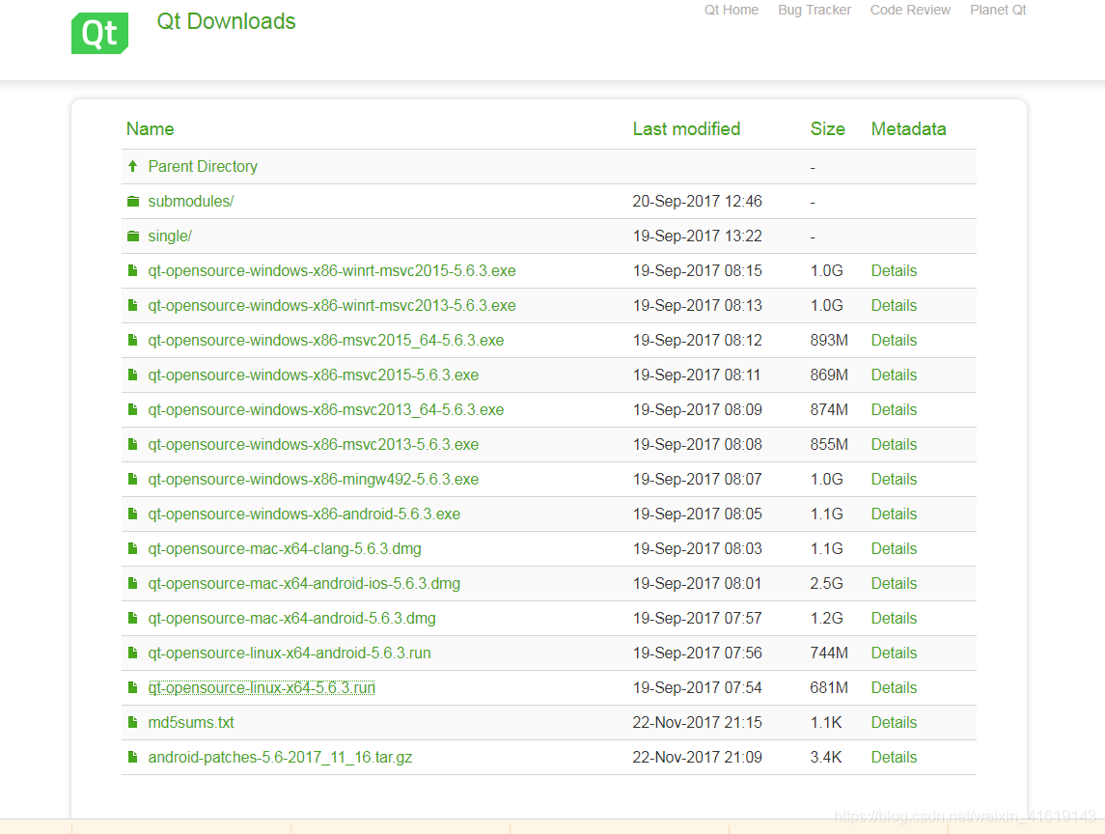Viewport: 1105px width, 834px height.
Task: Open Details for mingw492-5.6.3.exe
Action: [x=894, y=480]
